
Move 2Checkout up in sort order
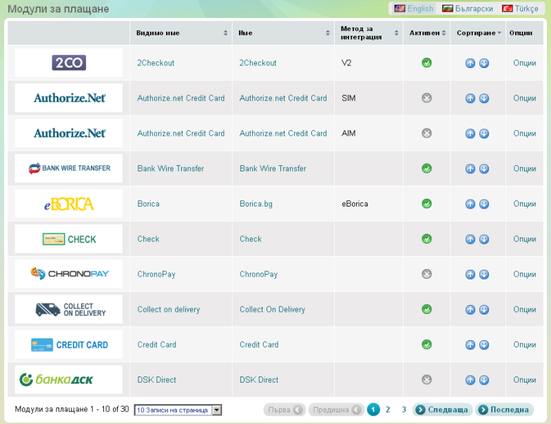470,63
